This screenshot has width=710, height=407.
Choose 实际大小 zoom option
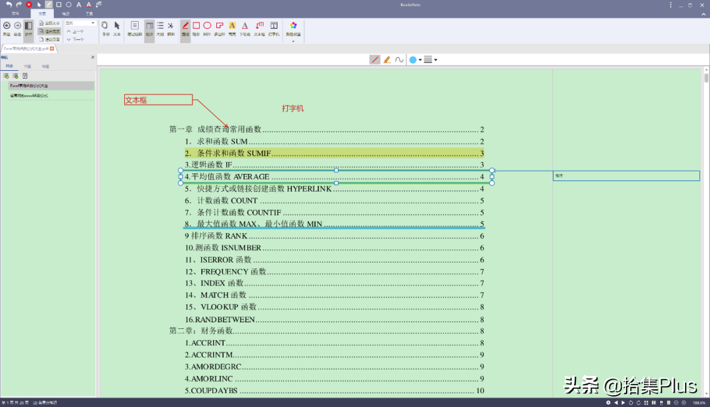pyautogui.click(x=49, y=23)
